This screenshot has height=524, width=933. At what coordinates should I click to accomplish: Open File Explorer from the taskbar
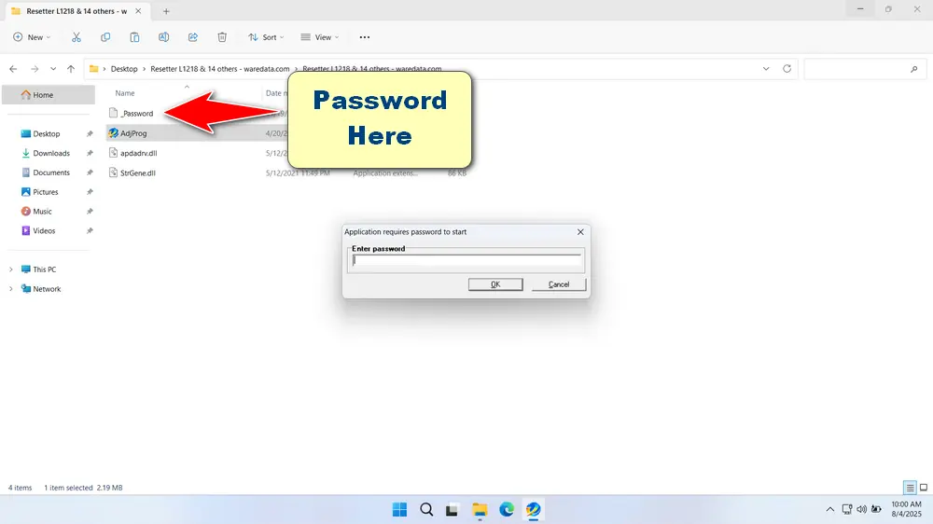[x=480, y=510]
